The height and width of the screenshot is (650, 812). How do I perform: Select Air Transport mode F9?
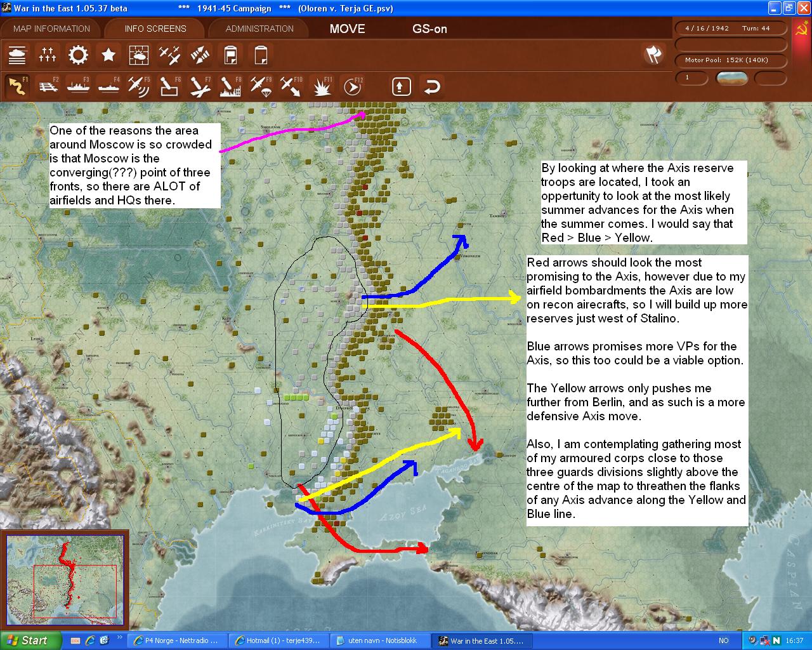pyautogui.click(x=261, y=86)
